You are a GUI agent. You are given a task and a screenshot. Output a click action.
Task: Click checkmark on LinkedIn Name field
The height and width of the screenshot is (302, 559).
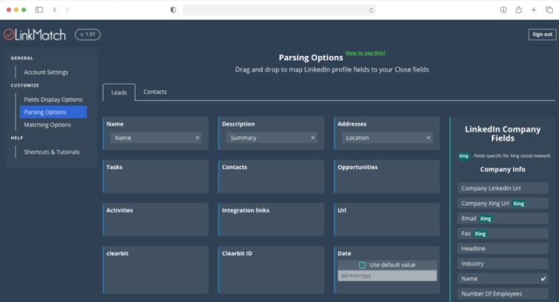coord(543,279)
